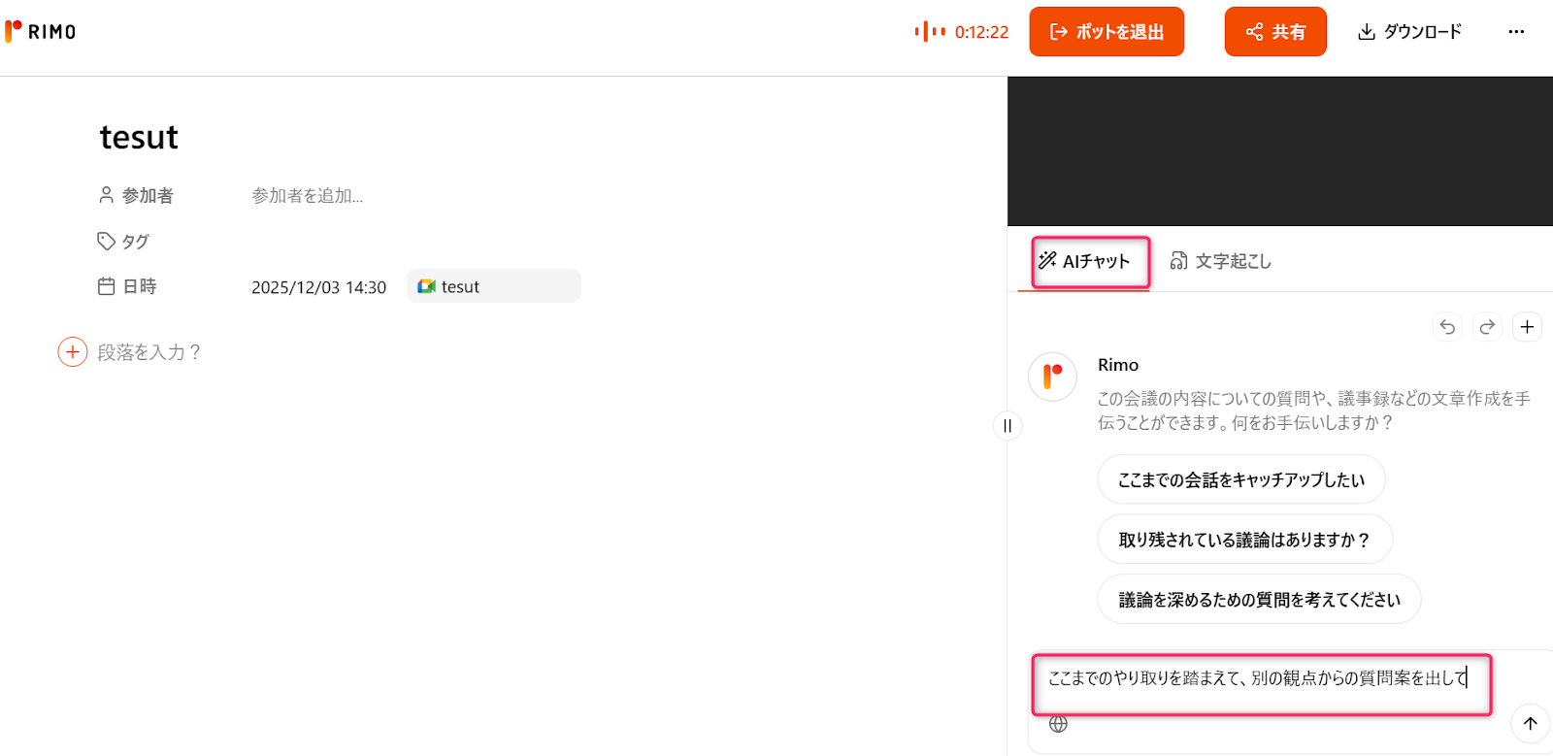Open the more options ellipsis menu

pyautogui.click(x=1516, y=31)
